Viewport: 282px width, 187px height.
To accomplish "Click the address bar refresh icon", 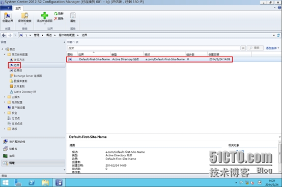I will pyautogui.click(x=278, y=35).
